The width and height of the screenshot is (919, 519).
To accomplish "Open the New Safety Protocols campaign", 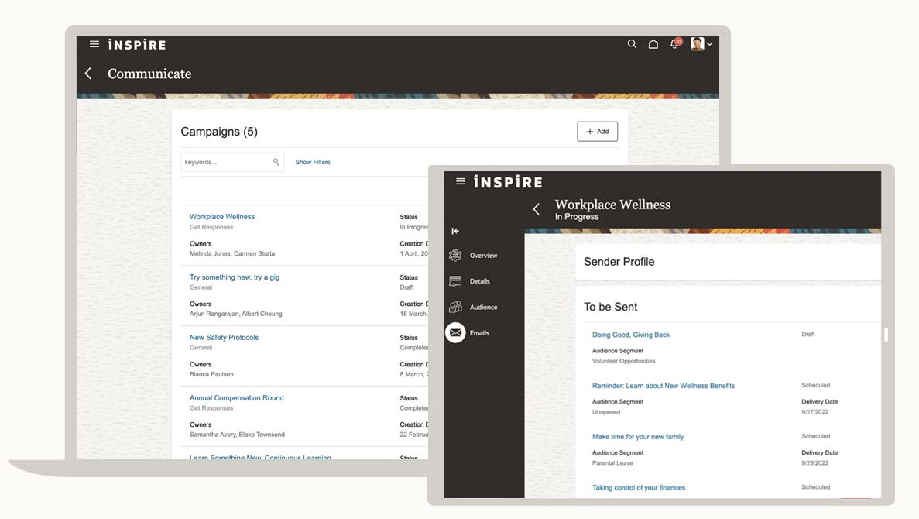I will (224, 338).
